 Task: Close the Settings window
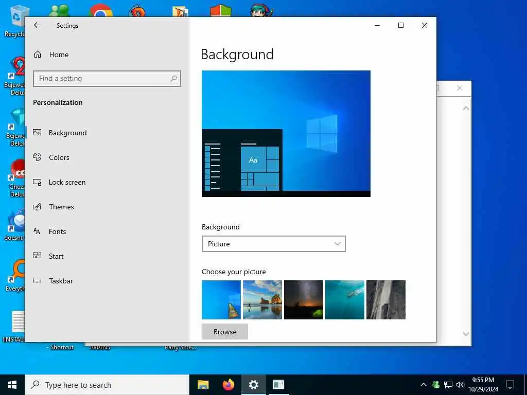click(424, 25)
